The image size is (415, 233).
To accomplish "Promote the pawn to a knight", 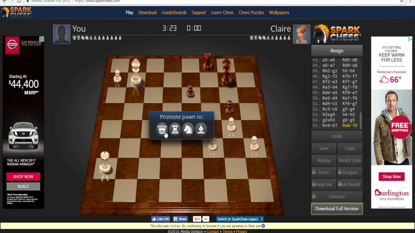I will 188,129.
